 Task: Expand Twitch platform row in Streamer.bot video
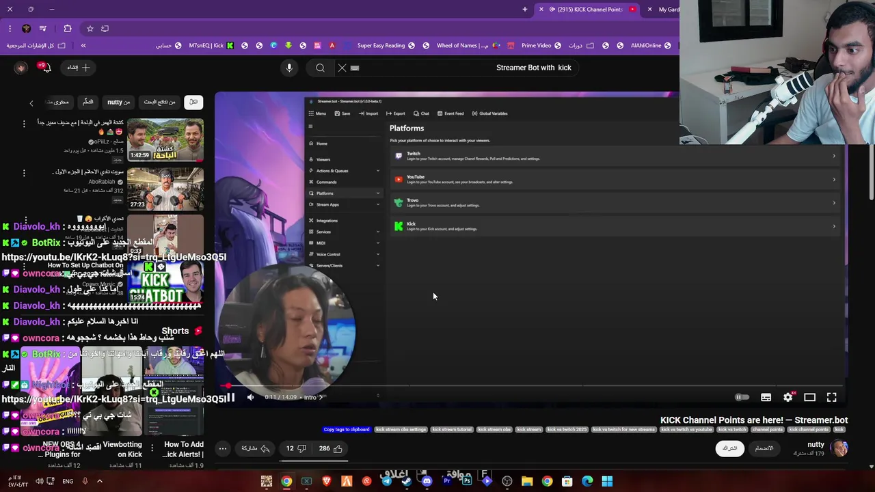pos(615,156)
